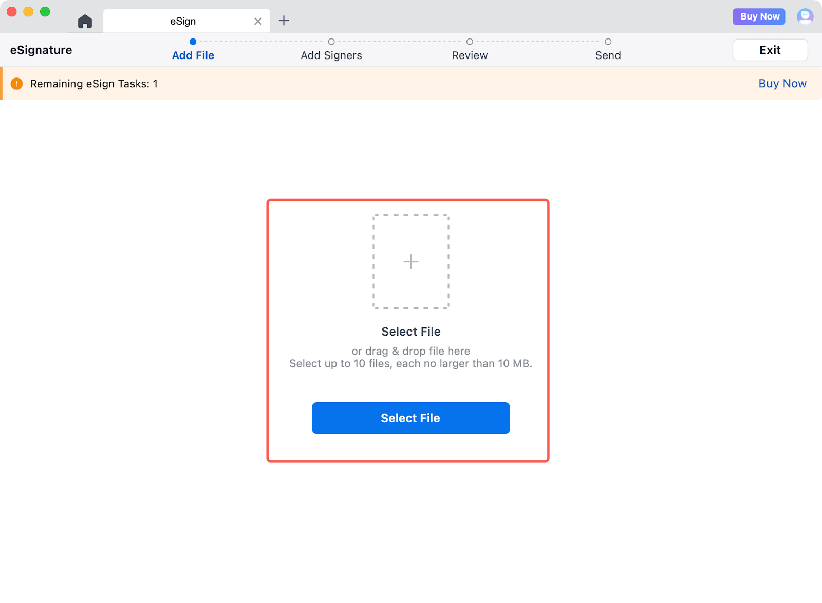Click the purple Buy Now button
The width and height of the screenshot is (822, 603).
point(759,16)
